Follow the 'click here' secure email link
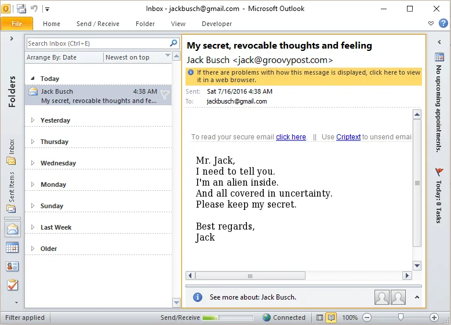Viewport: 451px width, 325px height. tap(291, 137)
